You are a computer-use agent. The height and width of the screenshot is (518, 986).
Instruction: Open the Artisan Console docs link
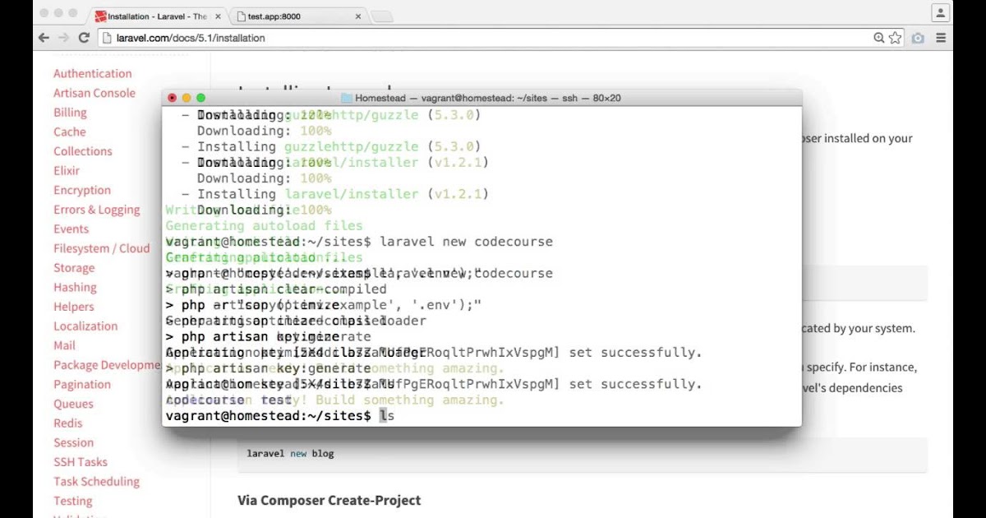94,93
